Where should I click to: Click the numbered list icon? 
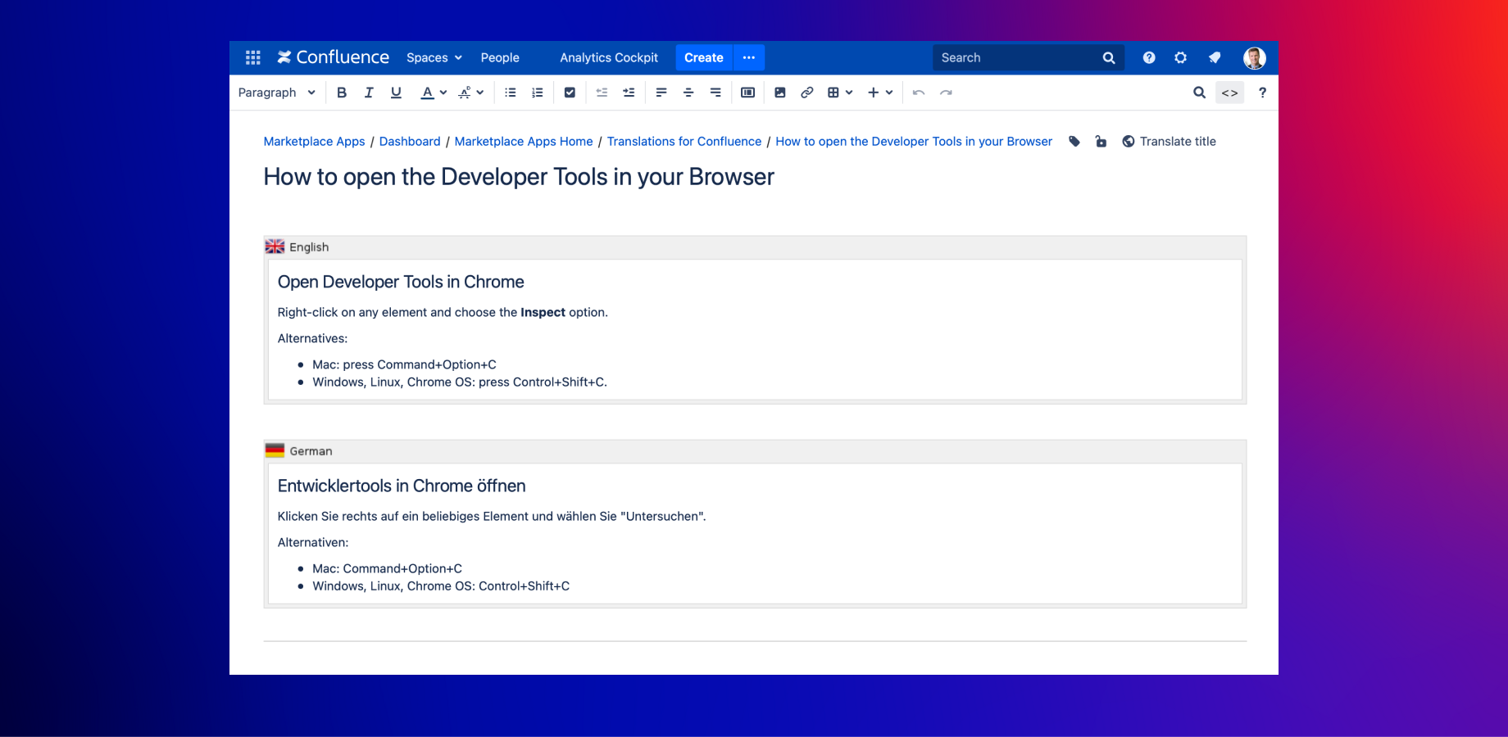click(538, 93)
